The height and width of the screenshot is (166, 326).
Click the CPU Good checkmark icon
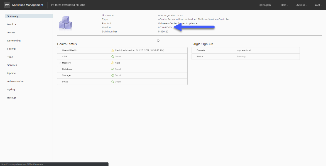pyautogui.click(x=113, y=56)
